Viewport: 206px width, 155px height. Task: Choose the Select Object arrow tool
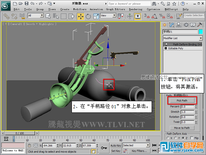pos(48,16)
